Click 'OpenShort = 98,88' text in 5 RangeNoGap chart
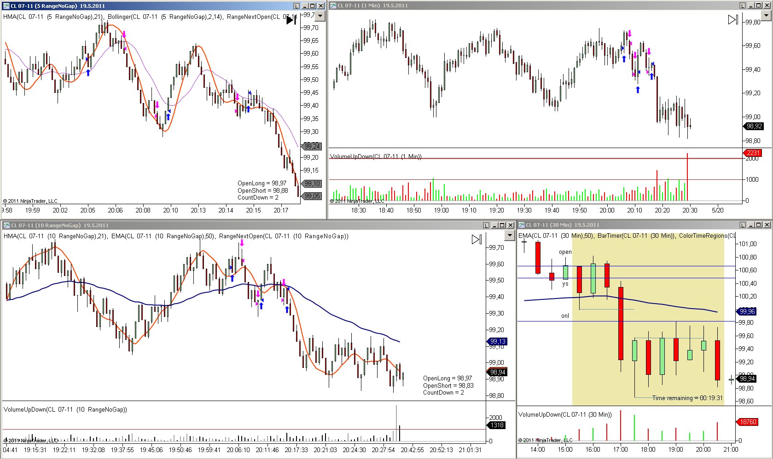 pyautogui.click(x=263, y=190)
